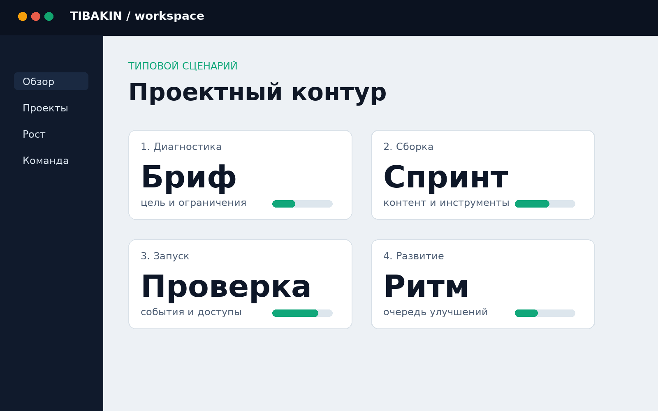The image size is (658, 411).
Task: Click the Спринт card progress bar
Action: coord(545,204)
